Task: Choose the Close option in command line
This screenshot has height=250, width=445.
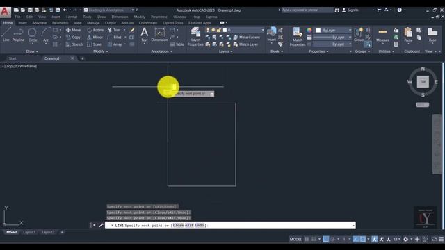Action: (178, 225)
